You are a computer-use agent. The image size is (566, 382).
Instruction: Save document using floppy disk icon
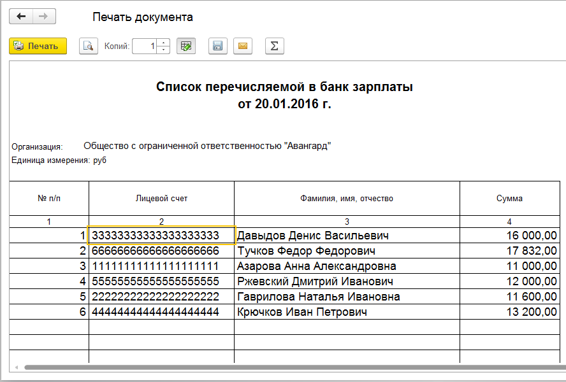(218, 46)
